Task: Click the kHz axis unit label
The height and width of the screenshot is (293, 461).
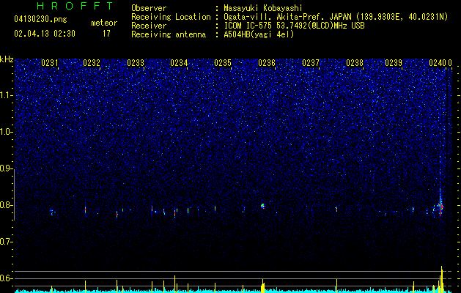Action: (7, 59)
